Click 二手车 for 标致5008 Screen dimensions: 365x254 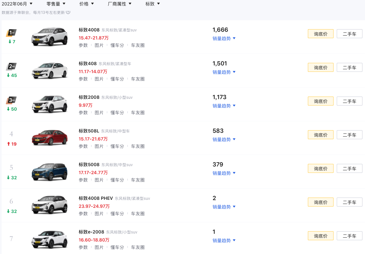pos(349,168)
